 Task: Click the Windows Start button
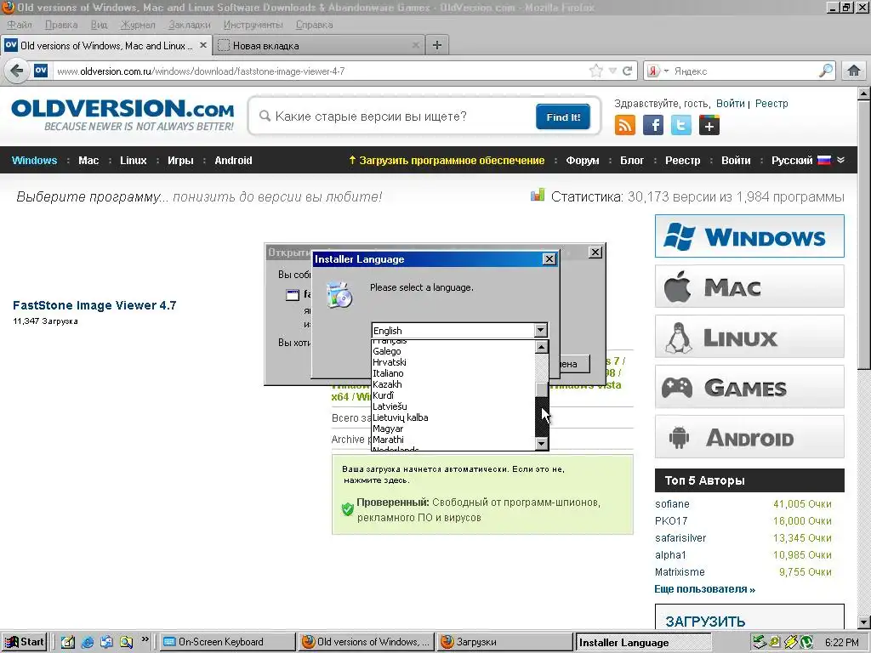coord(25,642)
